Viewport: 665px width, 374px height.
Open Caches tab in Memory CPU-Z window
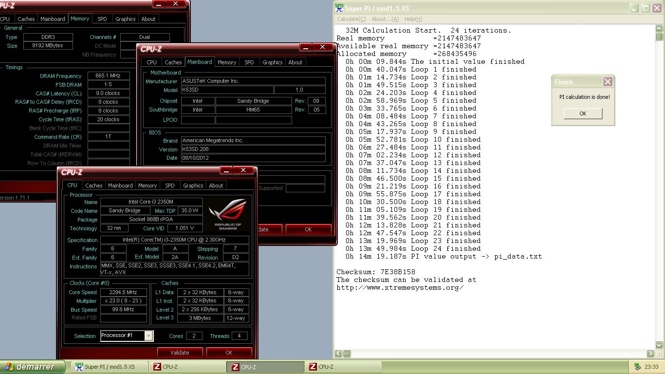[x=26, y=19]
